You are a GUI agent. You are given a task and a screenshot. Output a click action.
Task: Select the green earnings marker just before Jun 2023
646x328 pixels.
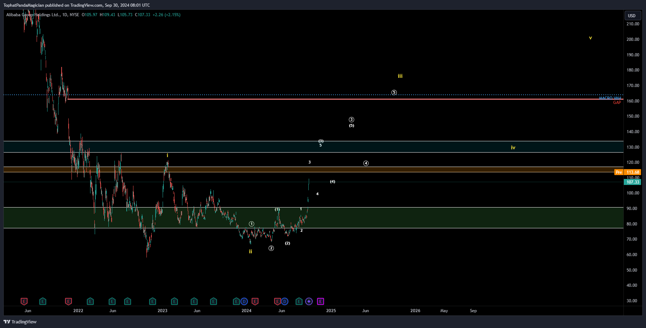(x=194, y=301)
